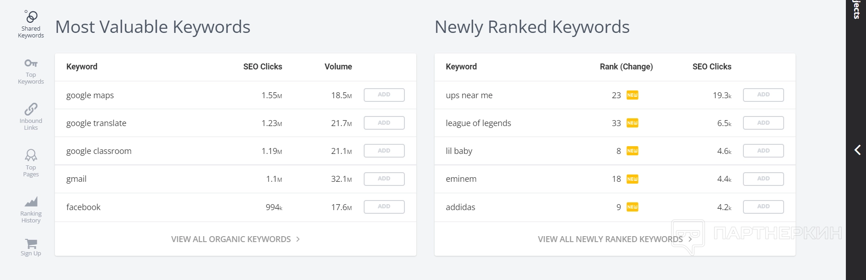This screenshot has height=280, width=866.
Task: Open the google translate keyword link
Action: [96, 123]
